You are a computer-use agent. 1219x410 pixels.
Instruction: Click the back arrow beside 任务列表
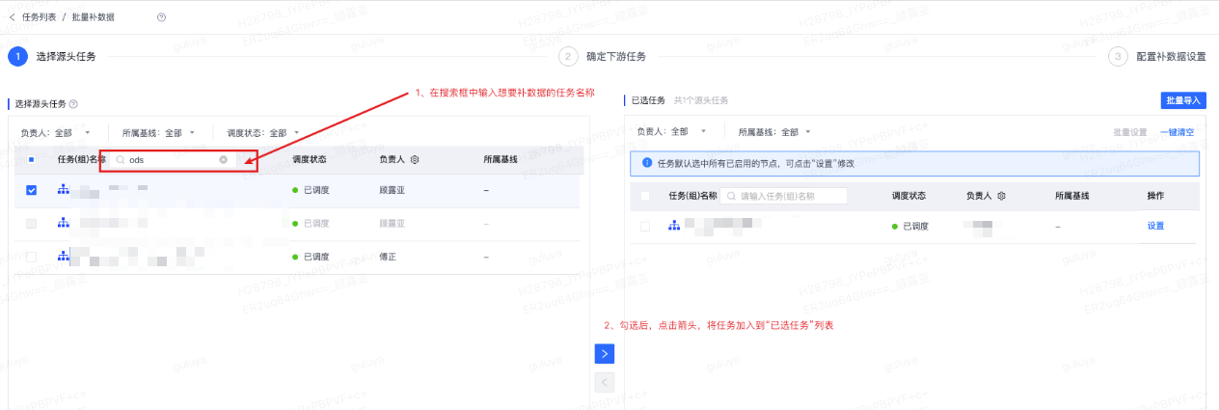coord(12,17)
